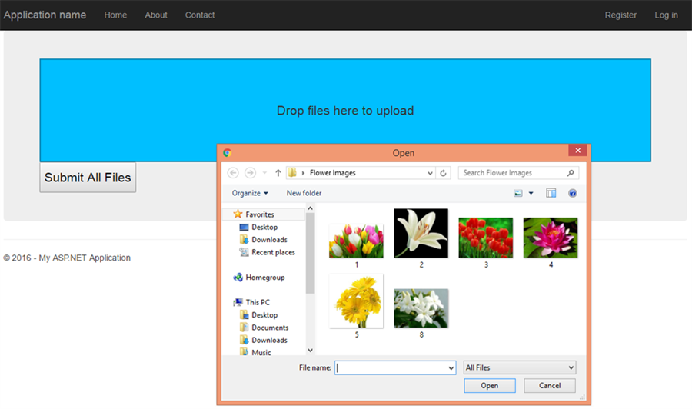Open Organize menu

click(x=250, y=193)
